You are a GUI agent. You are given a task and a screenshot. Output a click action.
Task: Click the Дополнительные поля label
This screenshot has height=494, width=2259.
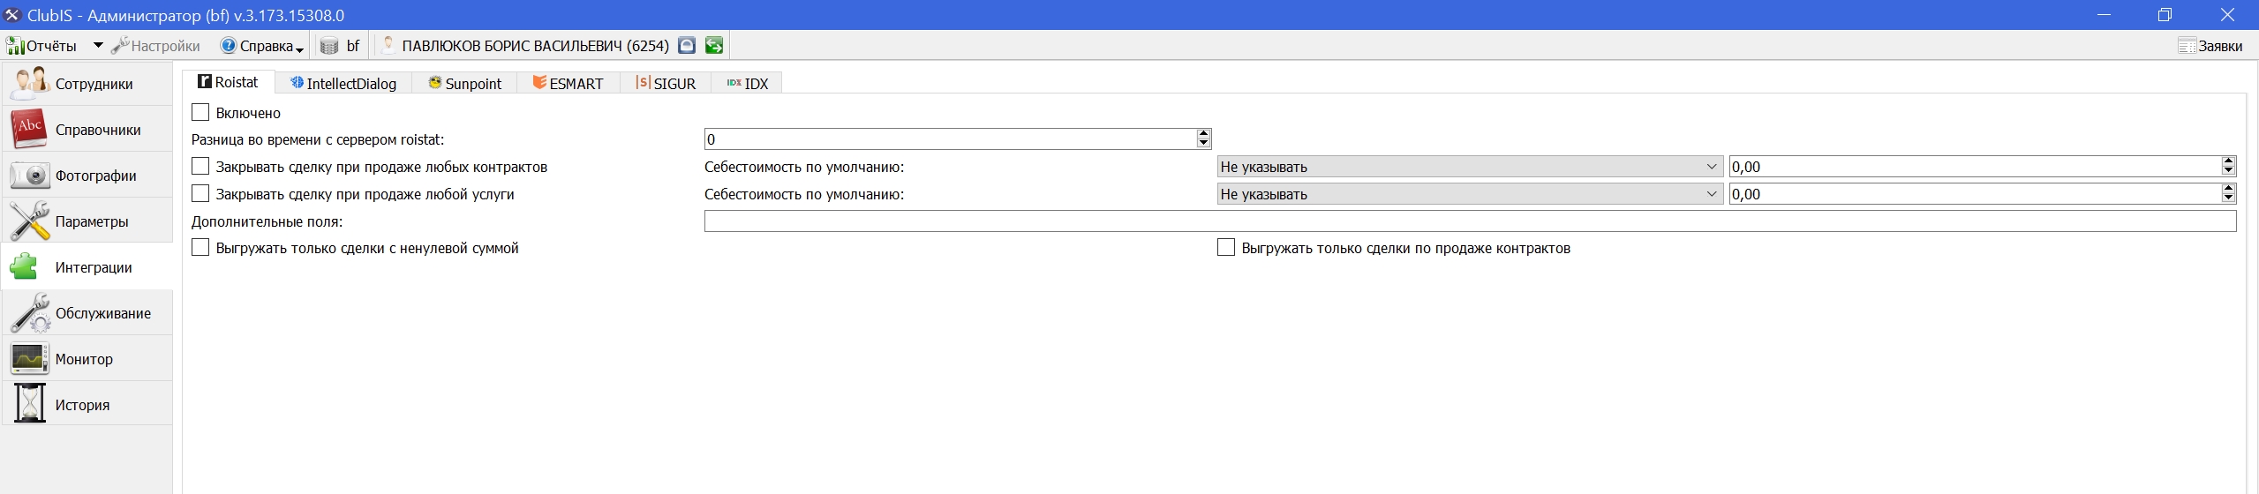coord(267,221)
